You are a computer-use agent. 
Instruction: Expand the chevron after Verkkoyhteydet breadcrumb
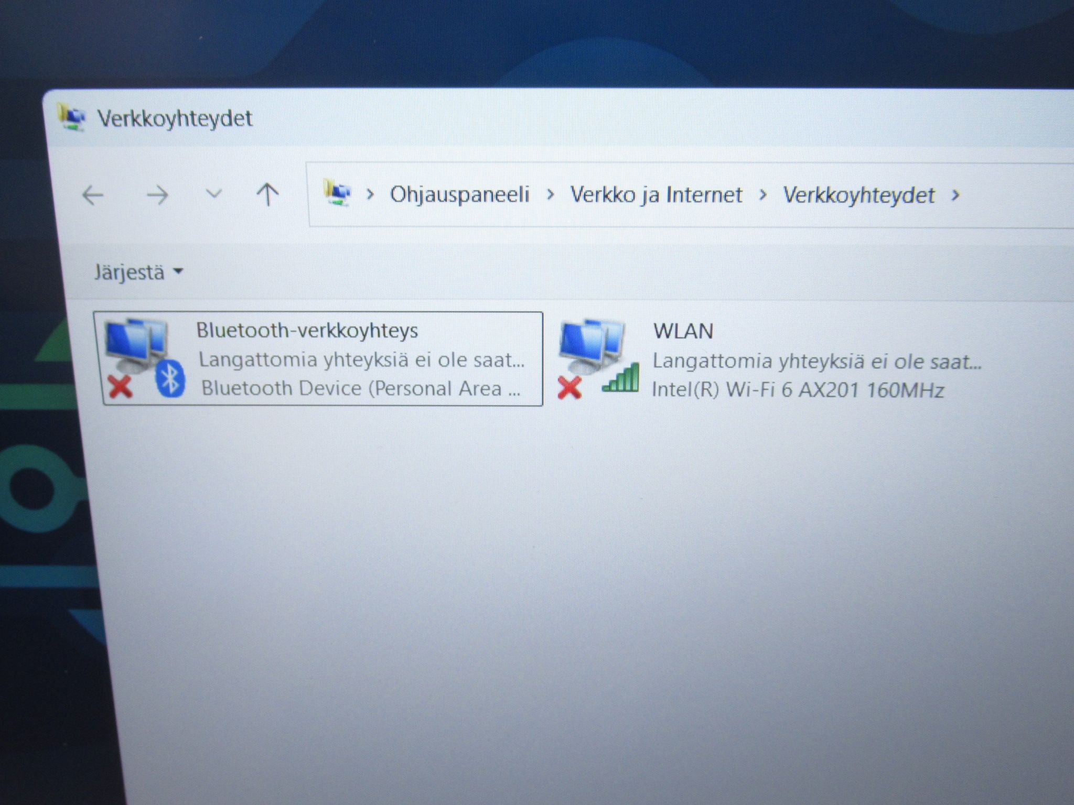click(955, 195)
